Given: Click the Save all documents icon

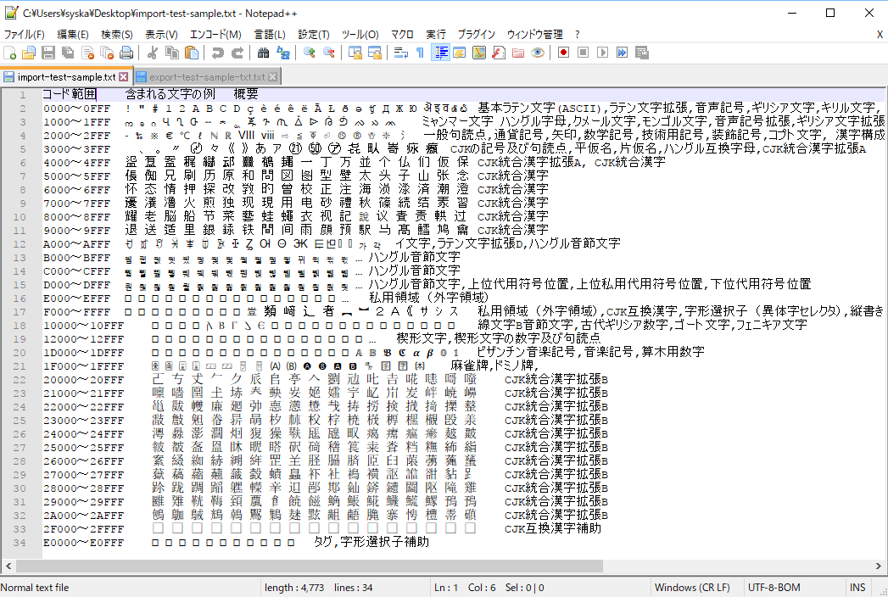Looking at the screenshot, I should pyautogui.click(x=67, y=53).
